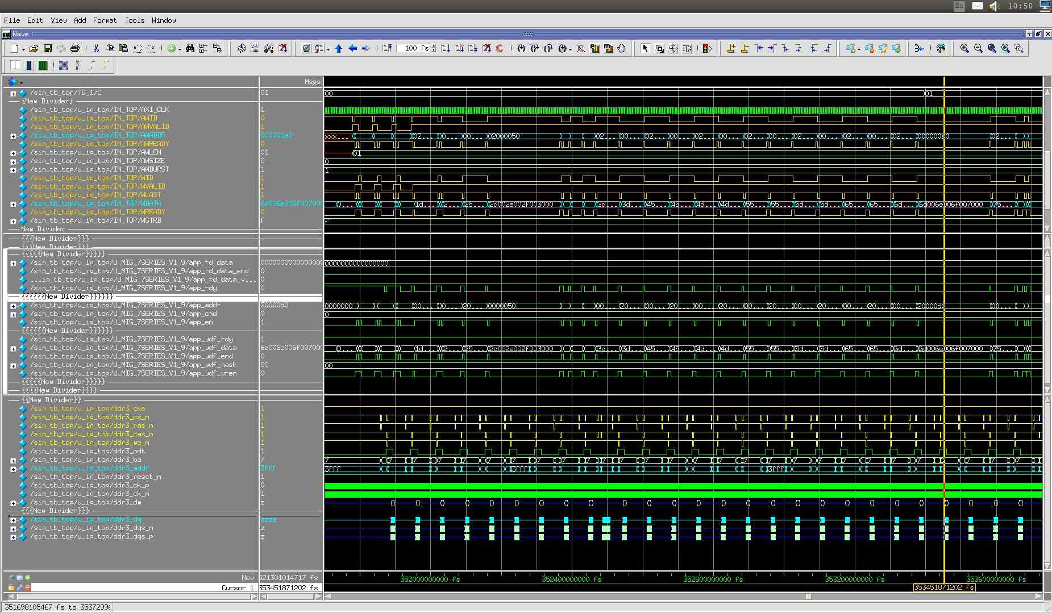Click the Zoom In magnifier icon

(964, 49)
